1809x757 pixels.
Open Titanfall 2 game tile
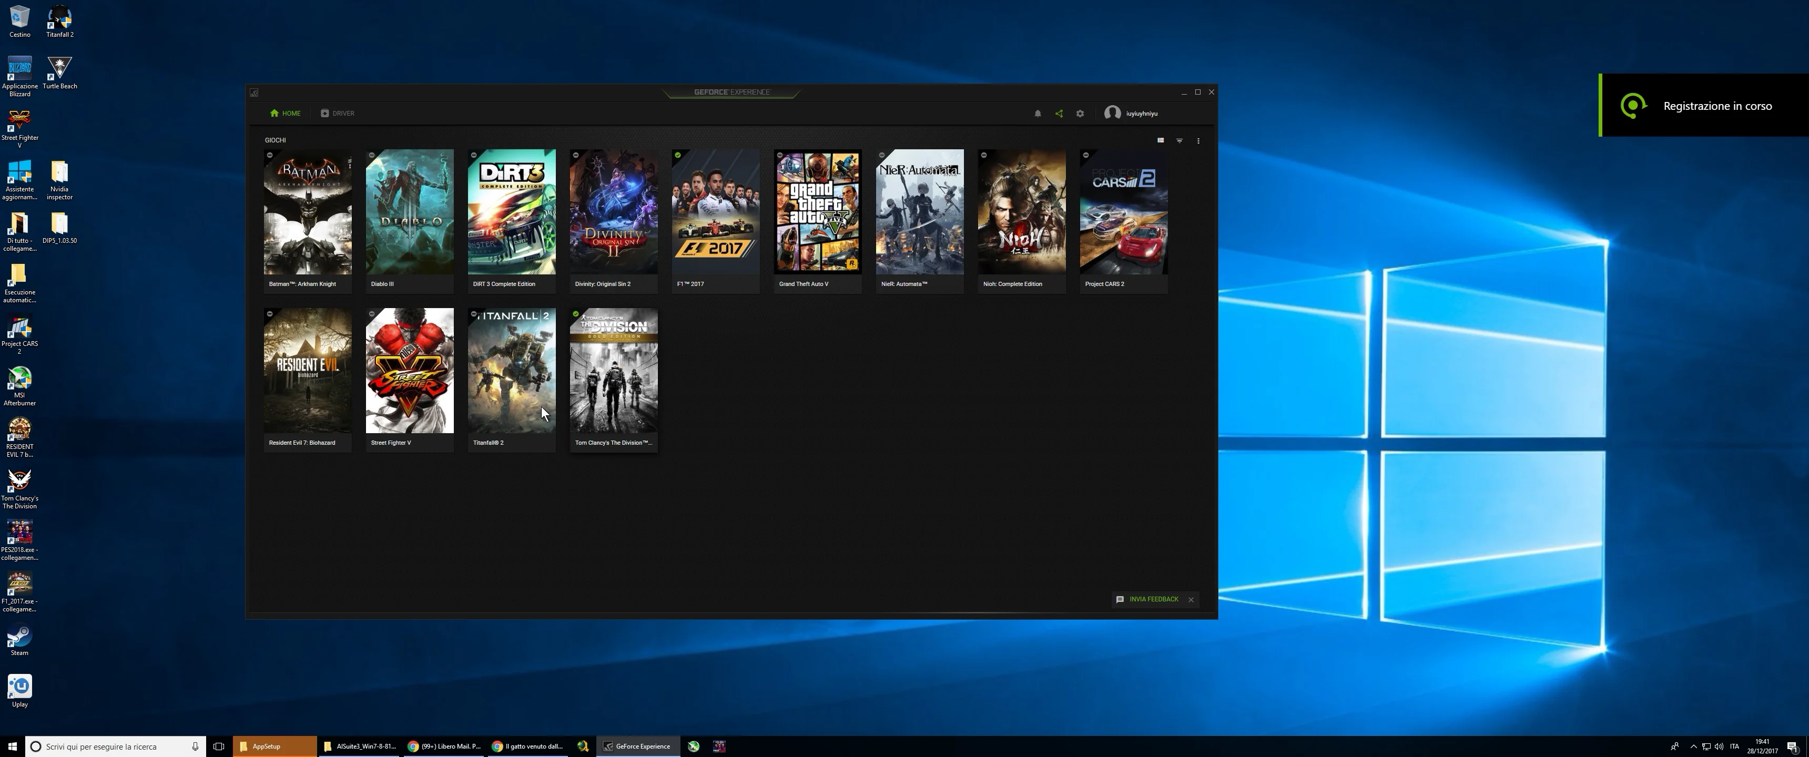(x=511, y=370)
